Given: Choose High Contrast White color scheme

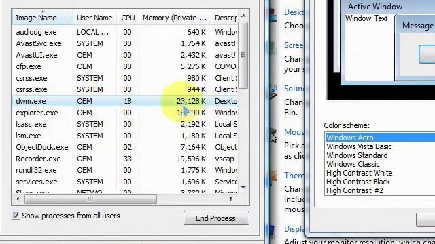Looking at the screenshot, I should [381, 173].
